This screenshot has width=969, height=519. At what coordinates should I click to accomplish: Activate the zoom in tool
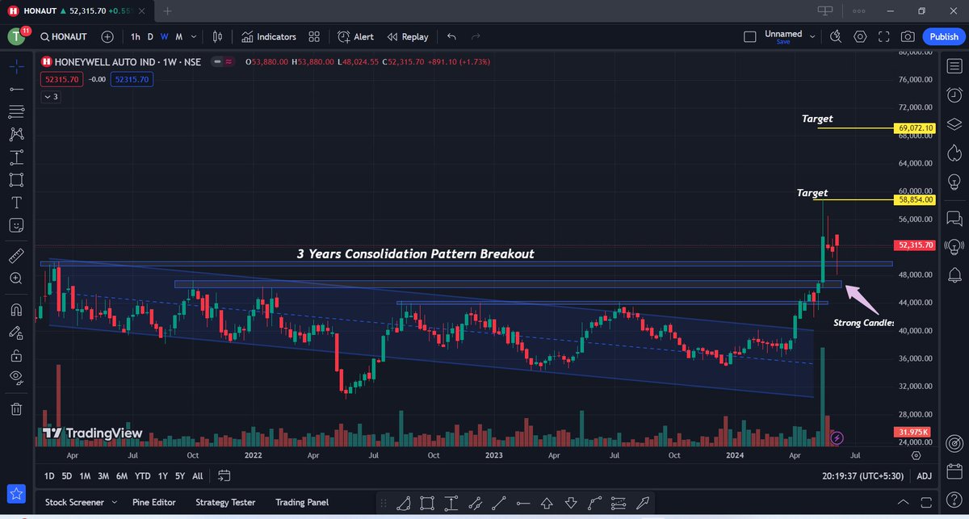point(16,278)
